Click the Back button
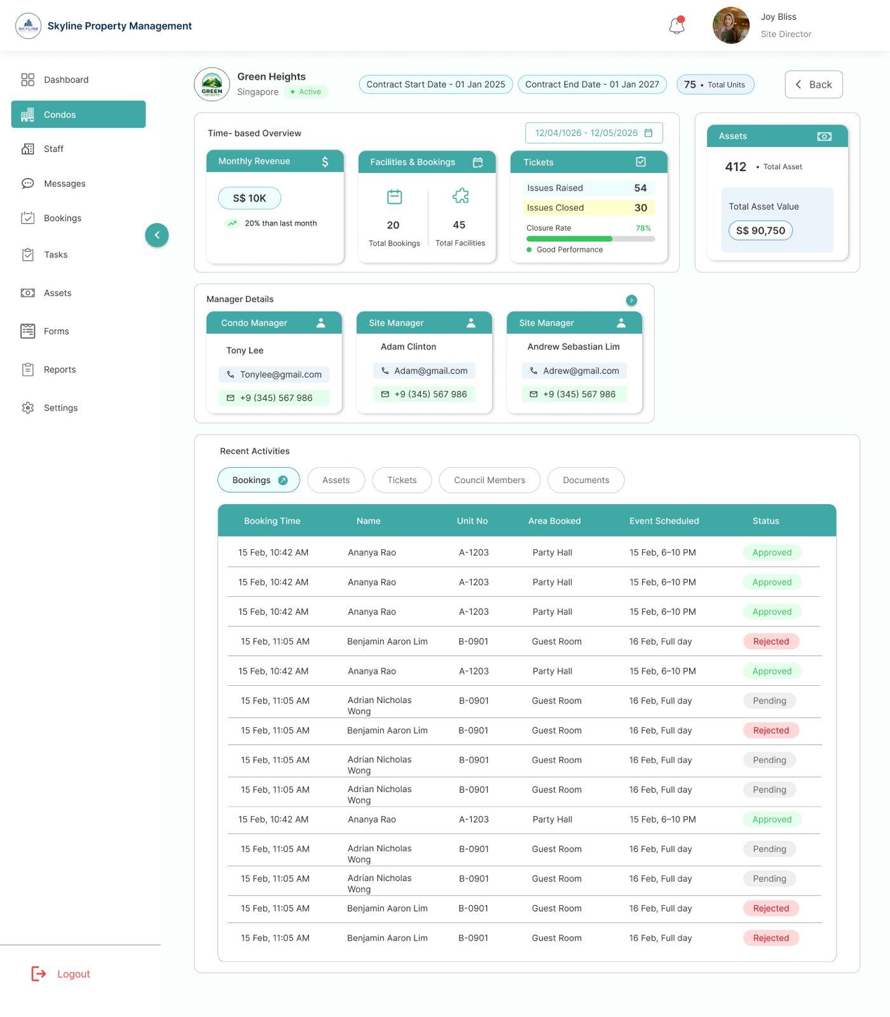The height and width of the screenshot is (1017, 890). [814, 85]
